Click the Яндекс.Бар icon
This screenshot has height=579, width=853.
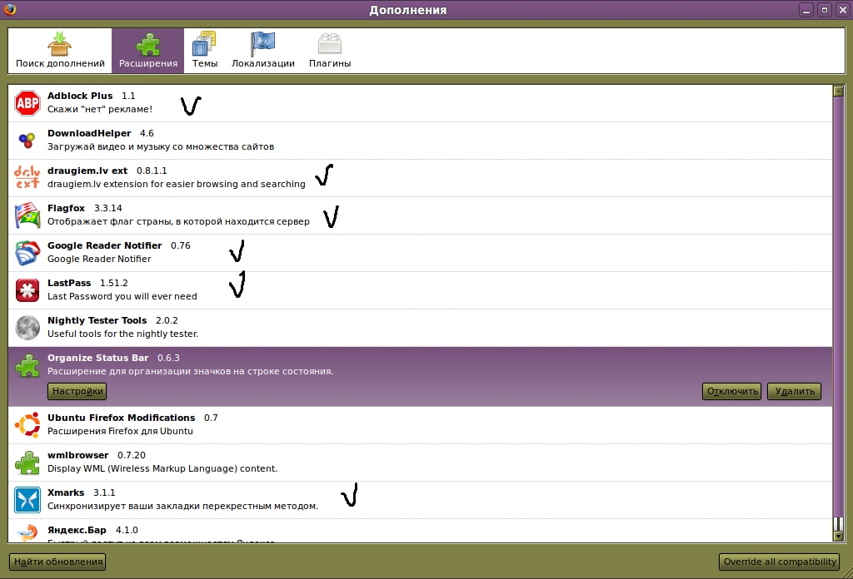click(x=27, y=532)
